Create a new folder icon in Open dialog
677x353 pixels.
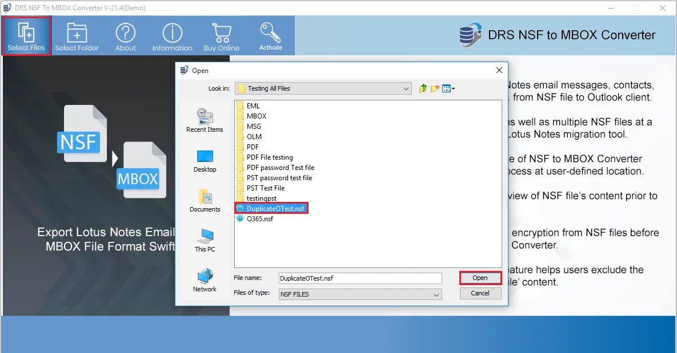[435, 88]
